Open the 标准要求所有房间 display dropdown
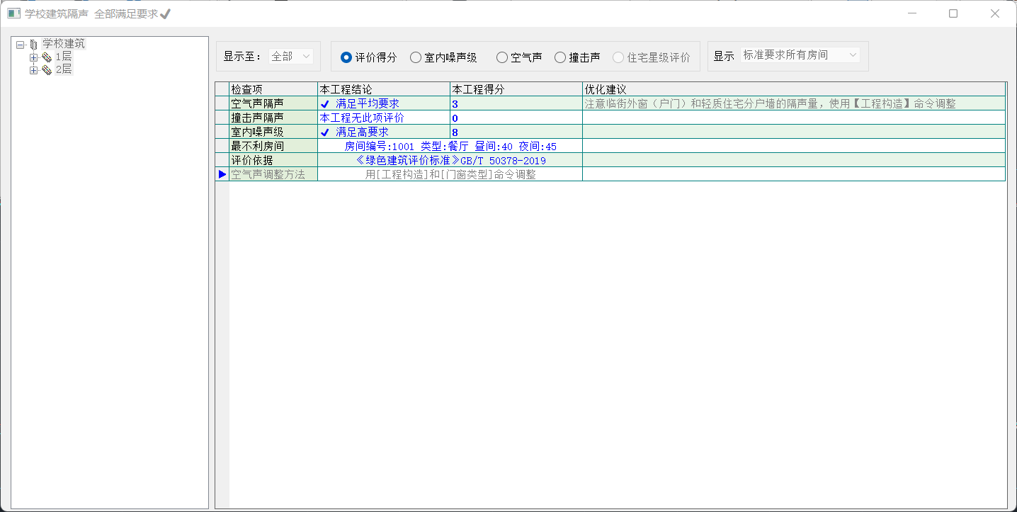Screen dimensions: 1017x512 point(800,55)
